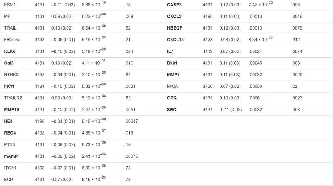Select the .00047 value in HE4 row
Screen dimensions: 333x186
[131, 121]
